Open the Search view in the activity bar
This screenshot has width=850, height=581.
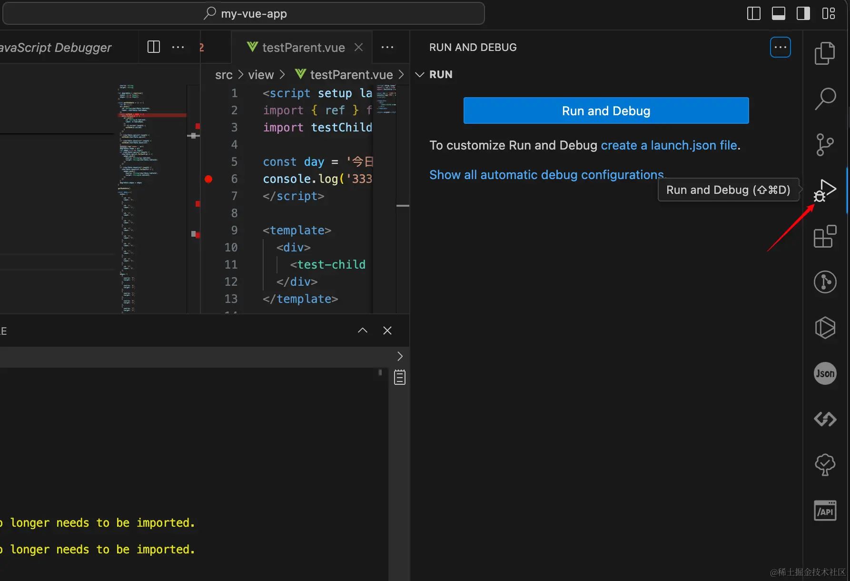coord(826,97)
